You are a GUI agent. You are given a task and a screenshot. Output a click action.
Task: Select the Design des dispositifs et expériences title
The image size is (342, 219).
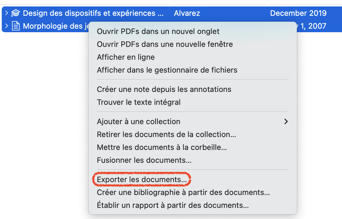93,13
